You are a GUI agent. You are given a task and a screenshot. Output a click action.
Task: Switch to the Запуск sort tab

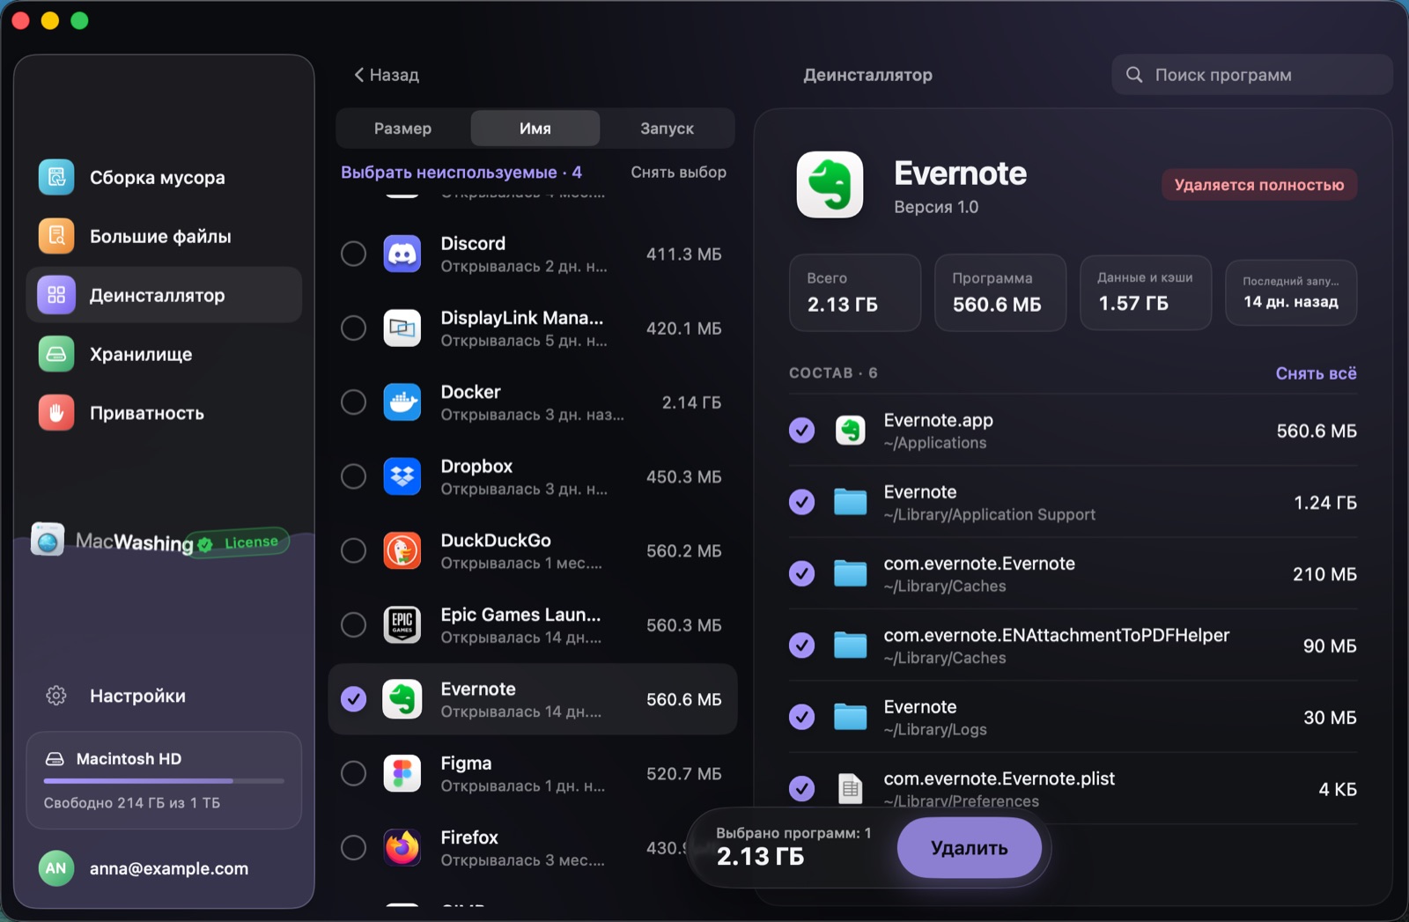pos(667,128)
